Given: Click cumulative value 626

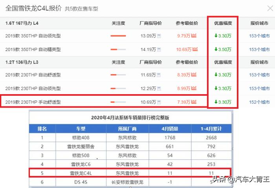Looking at the screenshot, I should (211, 155).
